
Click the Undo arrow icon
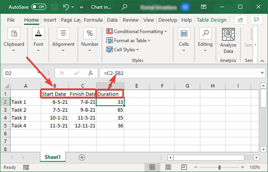[66, 7]
